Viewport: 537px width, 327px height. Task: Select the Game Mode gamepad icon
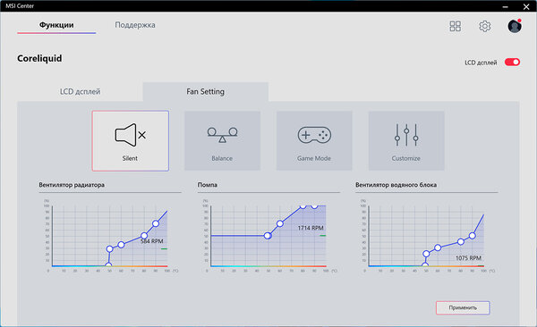click(314, 135)
